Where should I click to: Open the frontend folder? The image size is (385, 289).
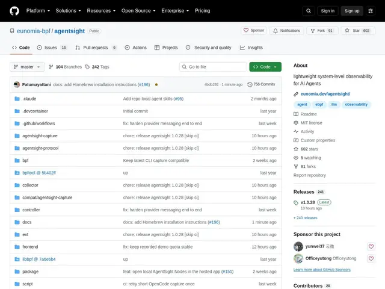tap(30, 247)
